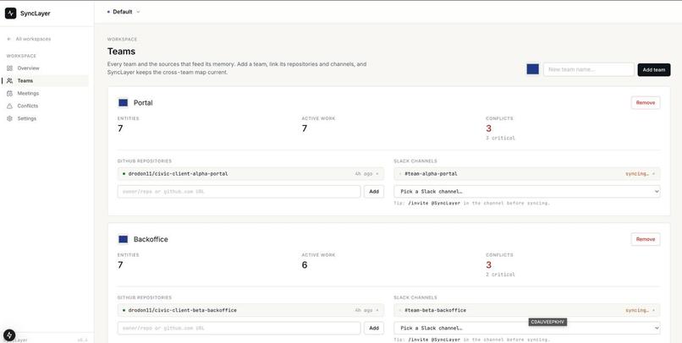
Task: Click the #team-beta-backoffice Slack channel entry
Action: pyautogui.click(x=526, y=310)
